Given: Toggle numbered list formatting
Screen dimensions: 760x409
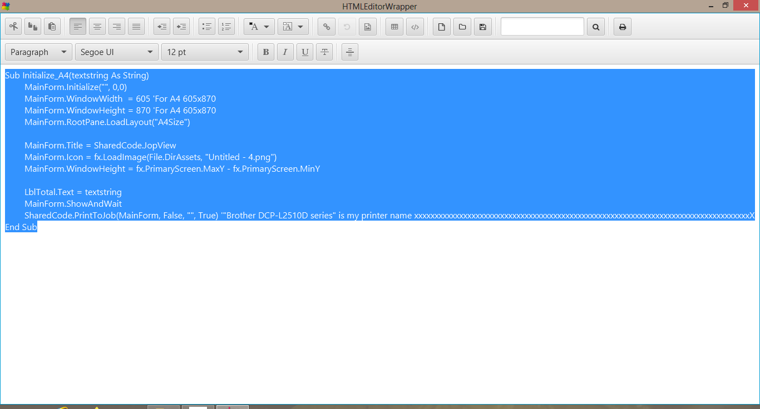Looking at the screenshot, I should pyautogui.click(x=226, y=27).
